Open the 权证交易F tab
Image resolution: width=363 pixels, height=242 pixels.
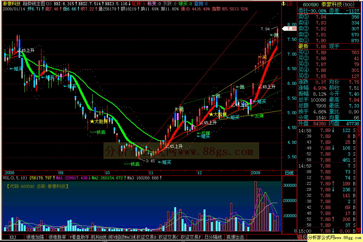click(x=191, y=237)
